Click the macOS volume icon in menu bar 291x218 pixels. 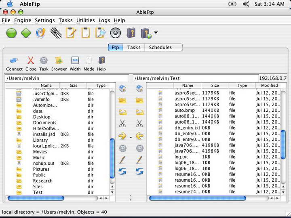(246, 4)
